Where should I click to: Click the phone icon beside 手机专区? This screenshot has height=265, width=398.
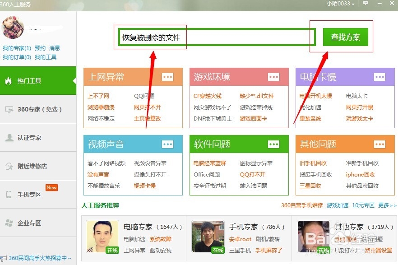9,195
